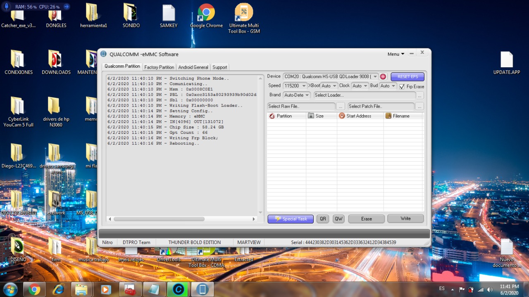Click the Write button
529x297 pixels.
(x=405, y=219)
